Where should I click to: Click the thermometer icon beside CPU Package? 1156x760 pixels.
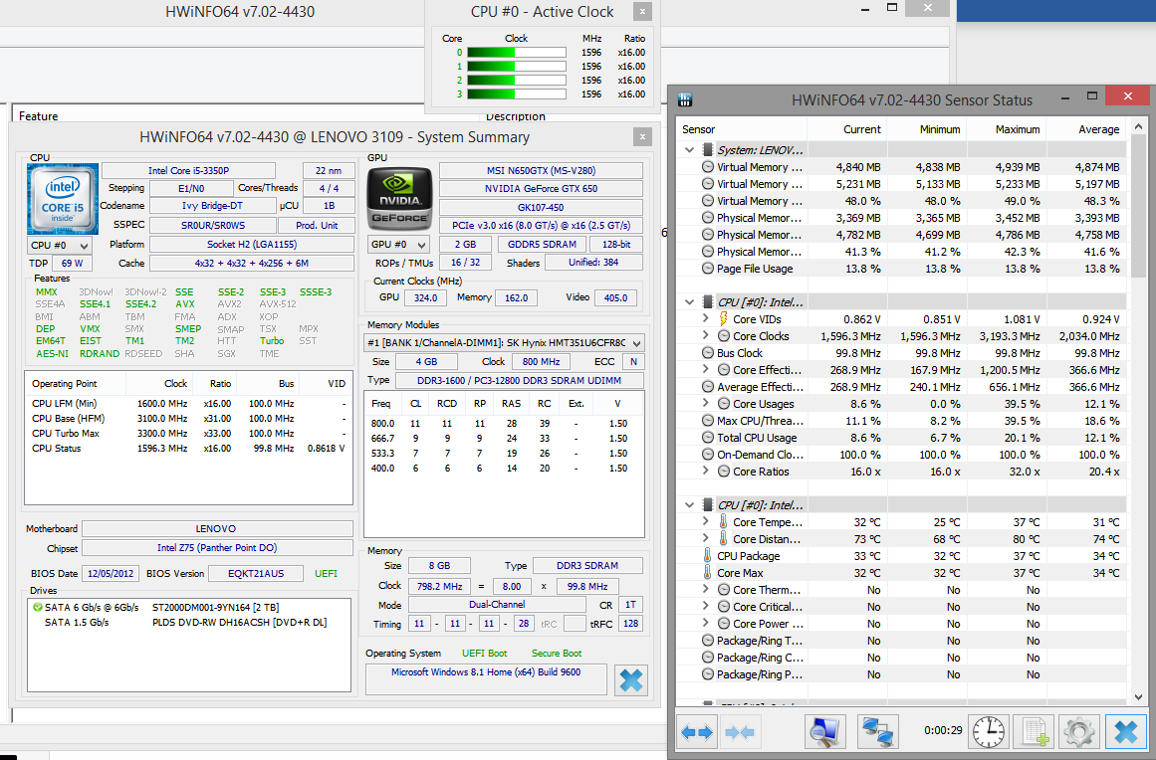click(x=708, y=556)
